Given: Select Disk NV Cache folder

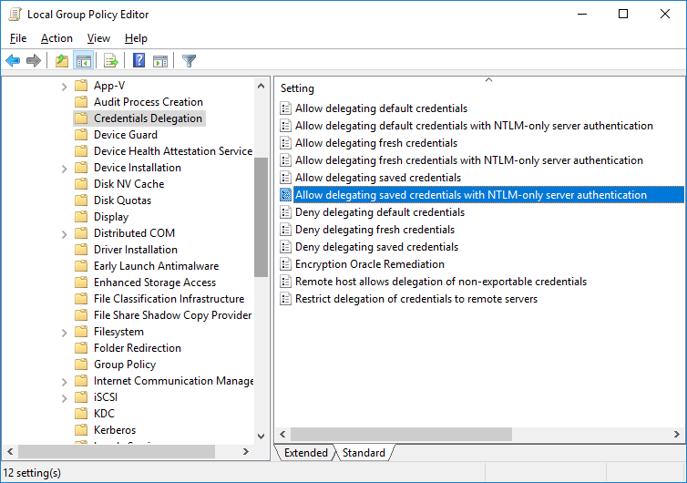Looking at the screenshot, I should click(128, 184).
